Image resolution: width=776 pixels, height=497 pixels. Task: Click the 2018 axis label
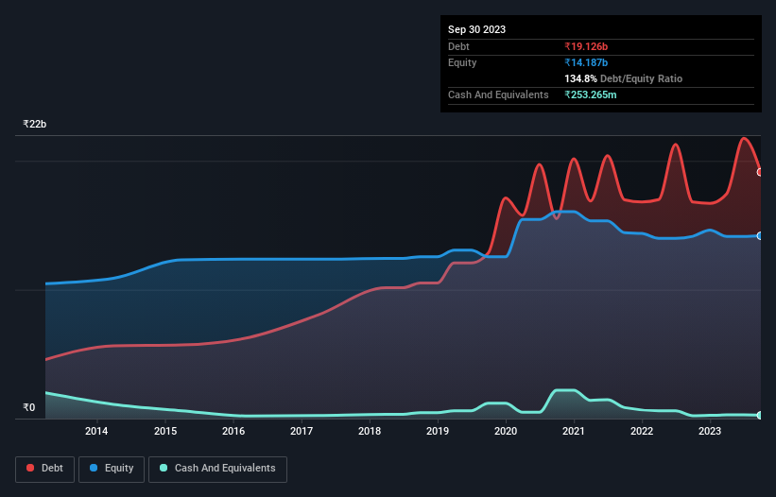[370, 431]
